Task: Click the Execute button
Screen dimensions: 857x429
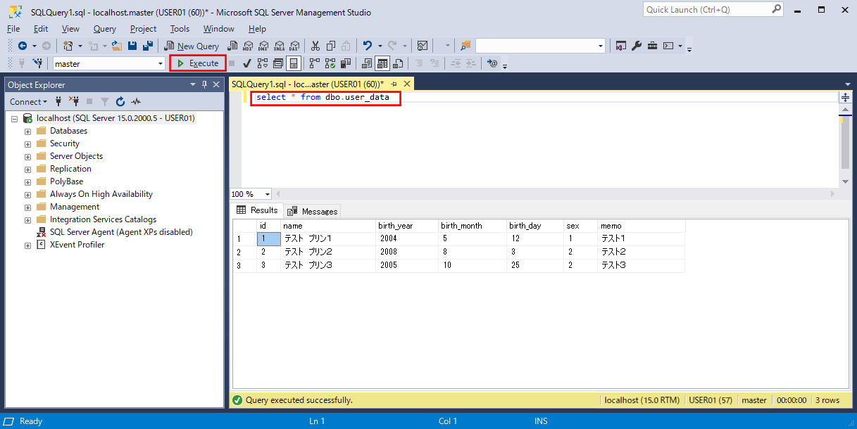Action: click(x=198, y=63)
